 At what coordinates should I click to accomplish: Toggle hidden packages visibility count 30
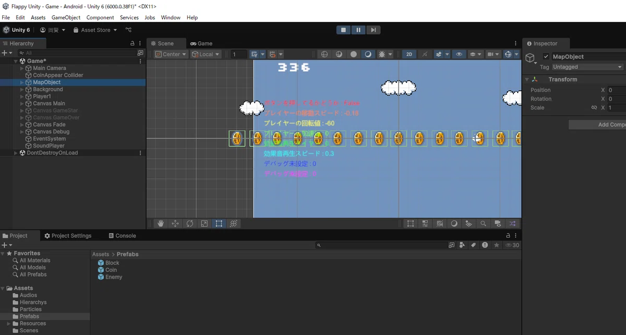512,245
